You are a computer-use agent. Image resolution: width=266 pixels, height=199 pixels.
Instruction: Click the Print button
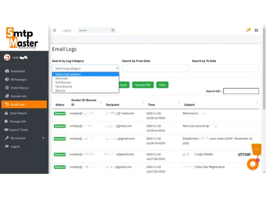(162, 85)
